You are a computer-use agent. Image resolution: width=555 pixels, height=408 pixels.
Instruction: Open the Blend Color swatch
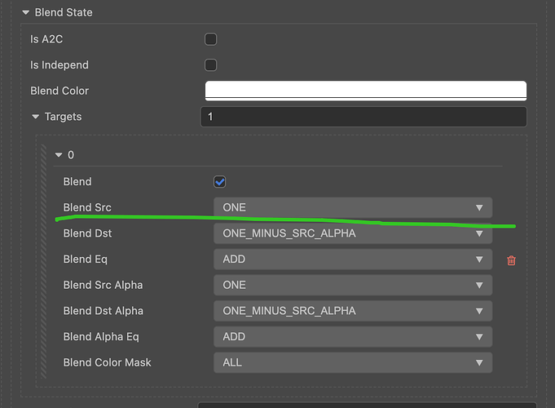coord(365,91)
